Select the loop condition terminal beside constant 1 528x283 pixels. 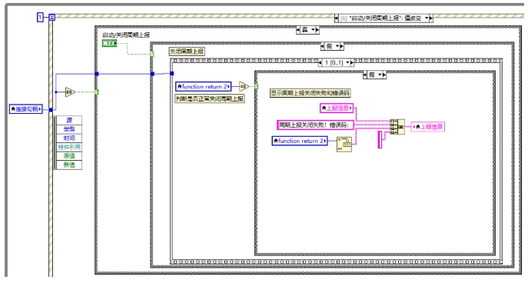[51, 17]
